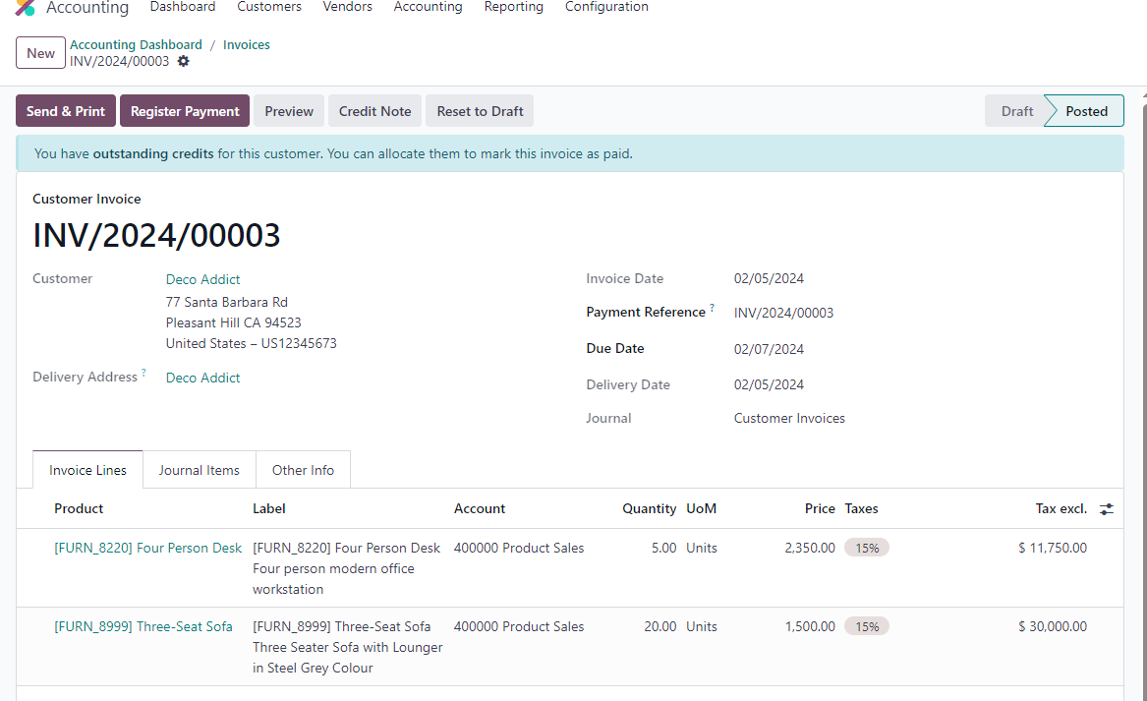Click the Product column header
Screen dimensions: 1147x701
[79, 508]
